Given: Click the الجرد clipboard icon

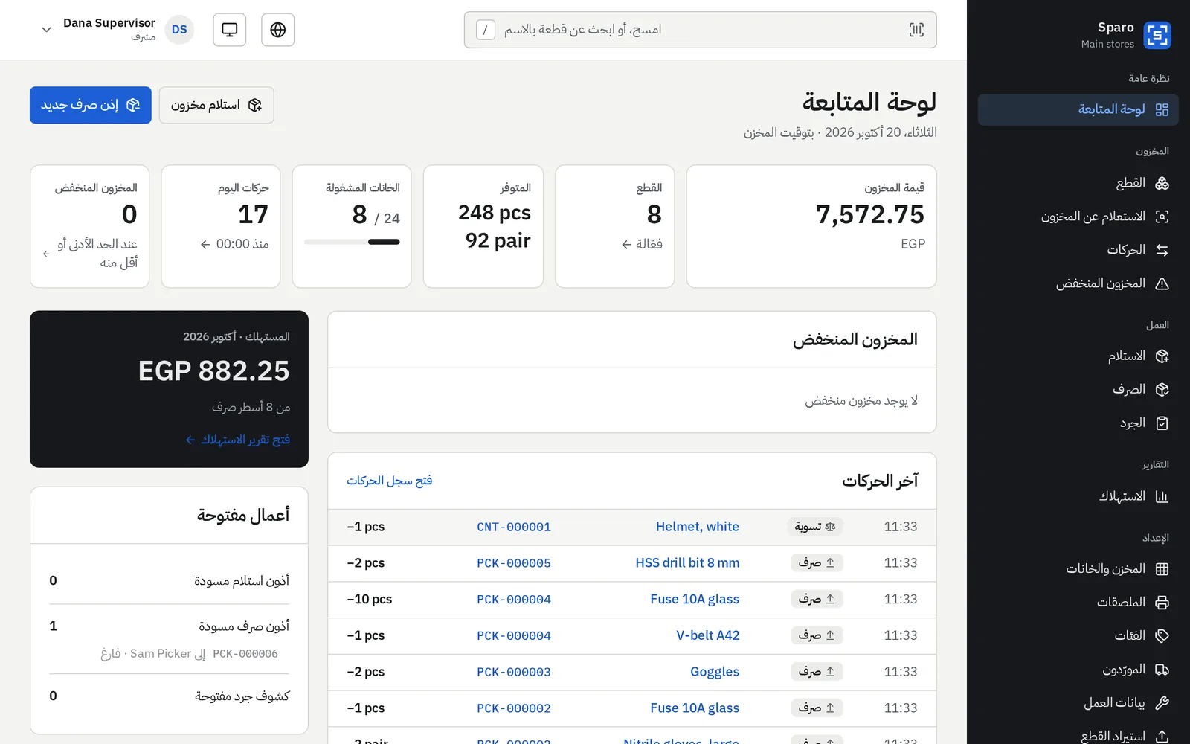Looking at the screenshot, I should [x=1162, y=423].
